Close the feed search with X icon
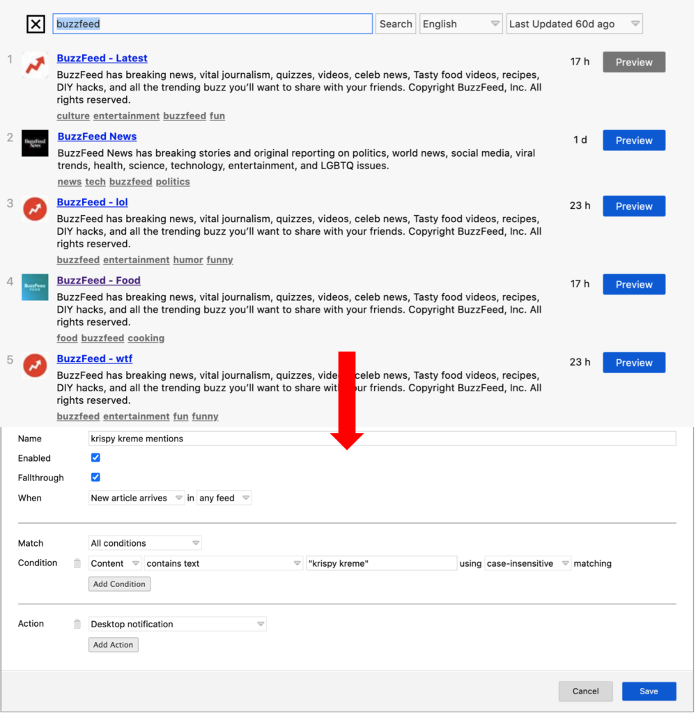The height and width of the screenshot is (713, 696). click(x=36, y=24)
